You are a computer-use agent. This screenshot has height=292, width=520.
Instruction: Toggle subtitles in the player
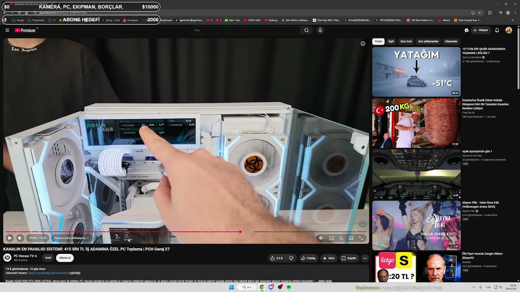coord(331,238)
